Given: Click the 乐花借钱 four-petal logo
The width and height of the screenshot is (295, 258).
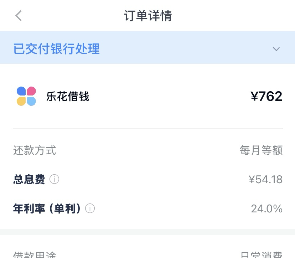Looking at the screenshot, I should point(26,96).
